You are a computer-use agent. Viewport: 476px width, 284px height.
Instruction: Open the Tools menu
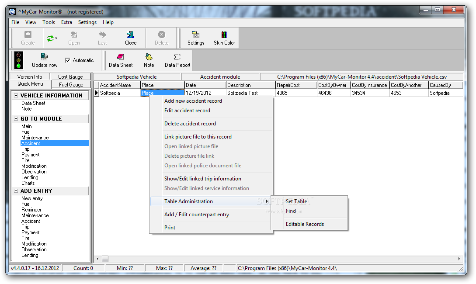click(49, 22)
